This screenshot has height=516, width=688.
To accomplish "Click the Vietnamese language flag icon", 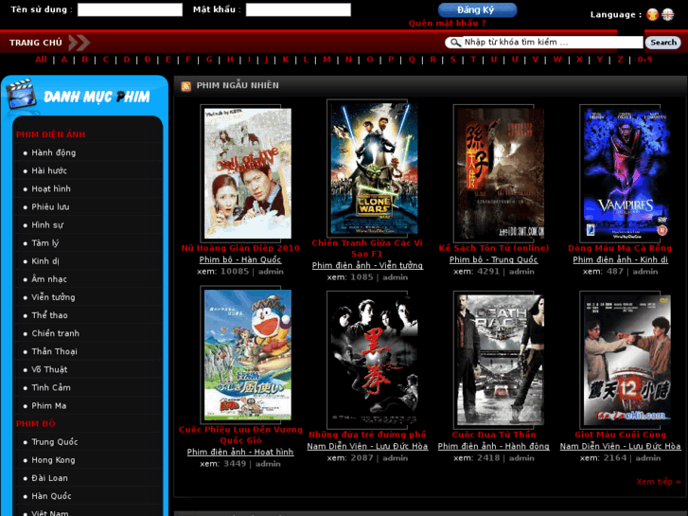I will (x=652, y=14).
